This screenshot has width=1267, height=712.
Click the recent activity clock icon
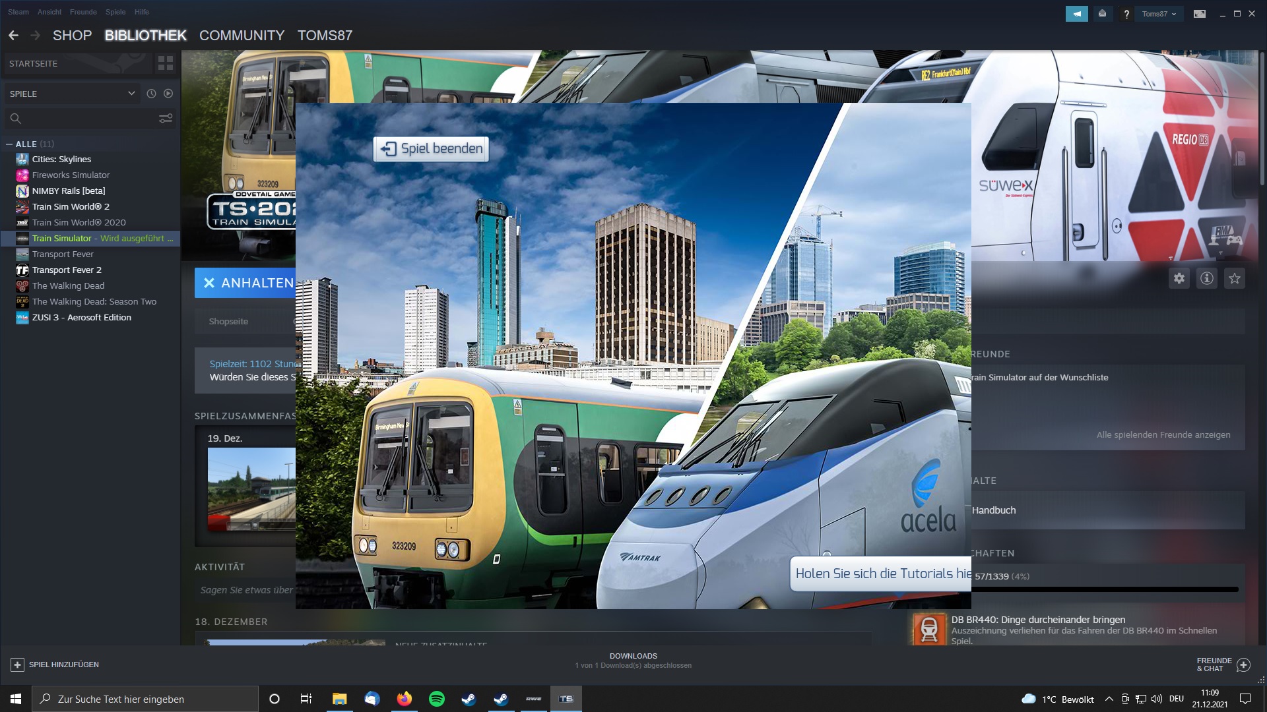pyautogui.click(x=151, y=94)
